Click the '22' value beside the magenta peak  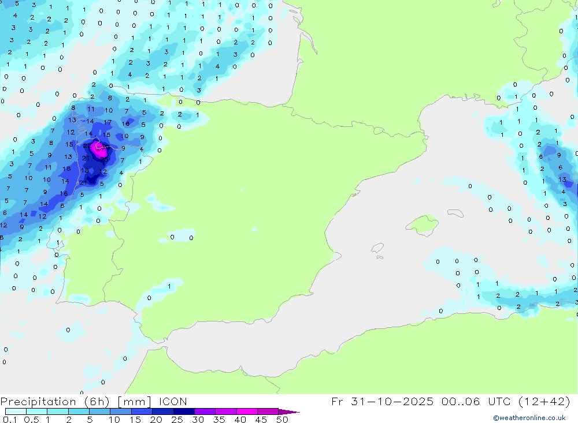tap(87, 145)
